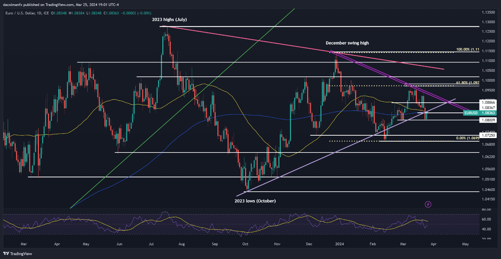Click the 1.10000 price axis label

pos(488,81)
